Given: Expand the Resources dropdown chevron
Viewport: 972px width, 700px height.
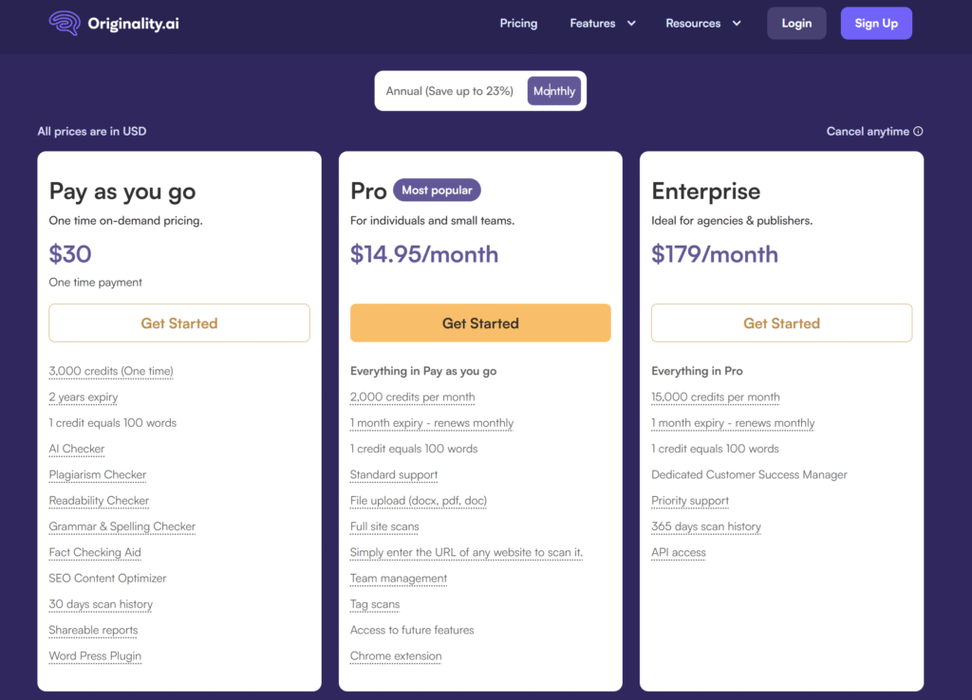Looking at the screenshot, I should pyautogui.click(x=737, y=24).
